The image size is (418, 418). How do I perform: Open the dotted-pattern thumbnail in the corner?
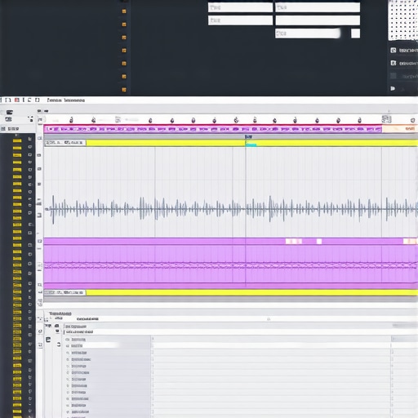click(x=403, y=20)
